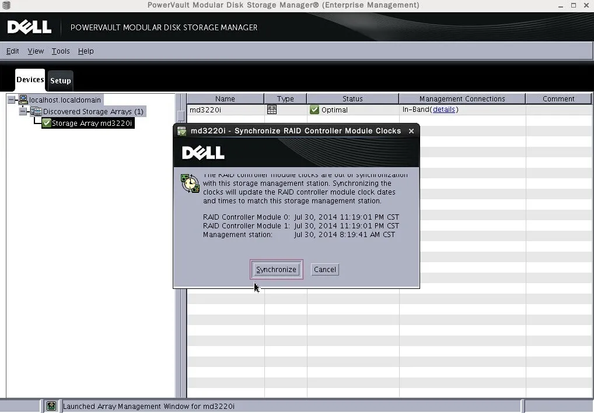Collapse the localhost.localdomain tree node
594x413 pixels.
11,100
